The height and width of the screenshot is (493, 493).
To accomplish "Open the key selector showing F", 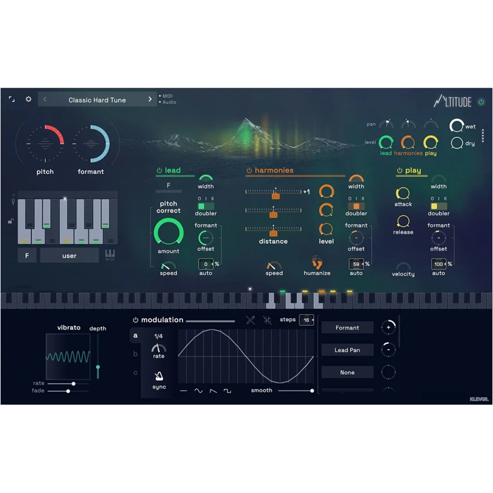I will point(27,256).
